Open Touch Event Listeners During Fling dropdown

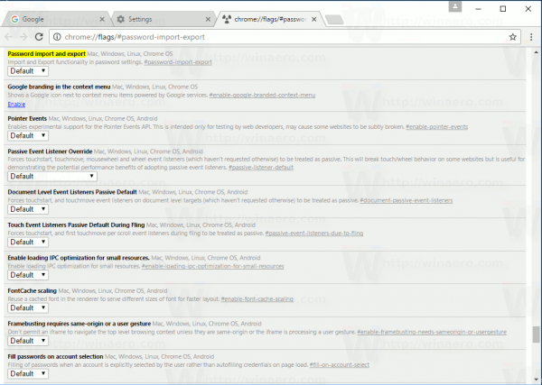[x=28, y=243]
